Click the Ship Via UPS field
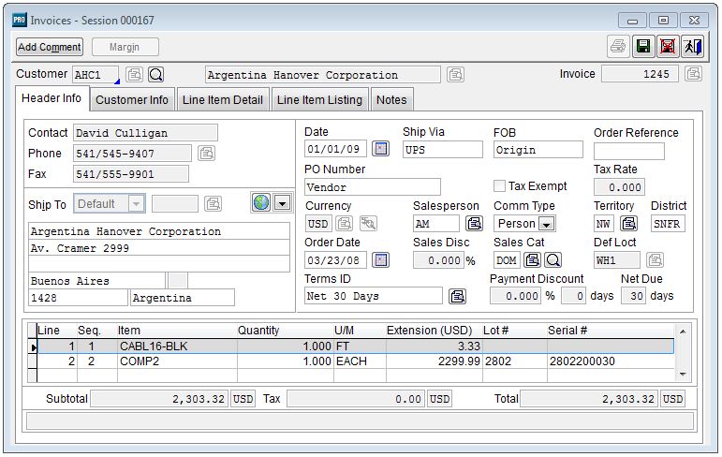This screenshot has height=457, width=722. coord(443,150)
